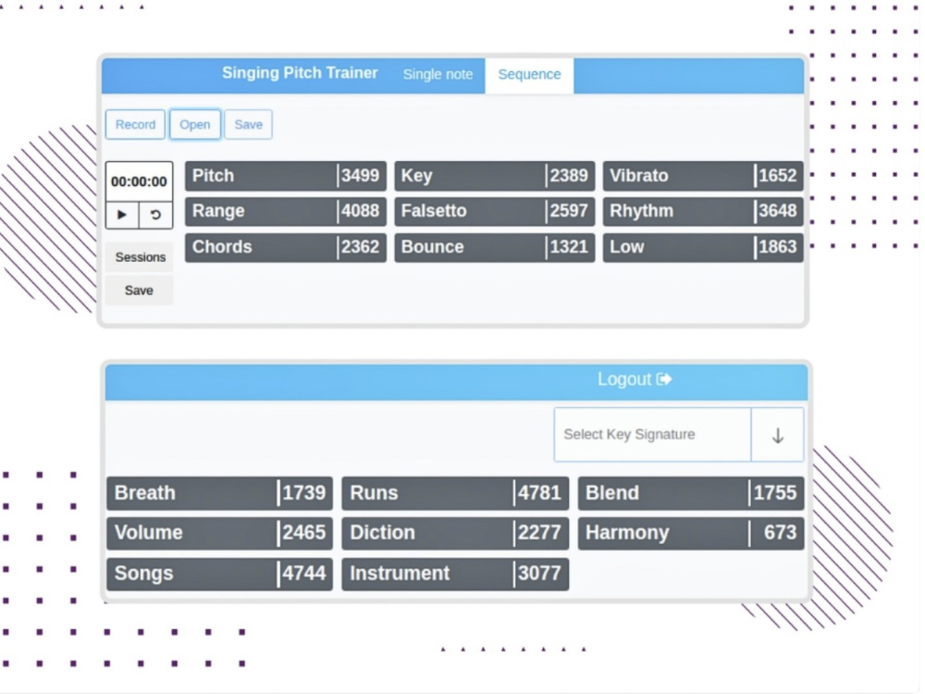Viewport: 925px width, 694px height.
Task: Click the Save button next to Open
Action: coord(248,125)
